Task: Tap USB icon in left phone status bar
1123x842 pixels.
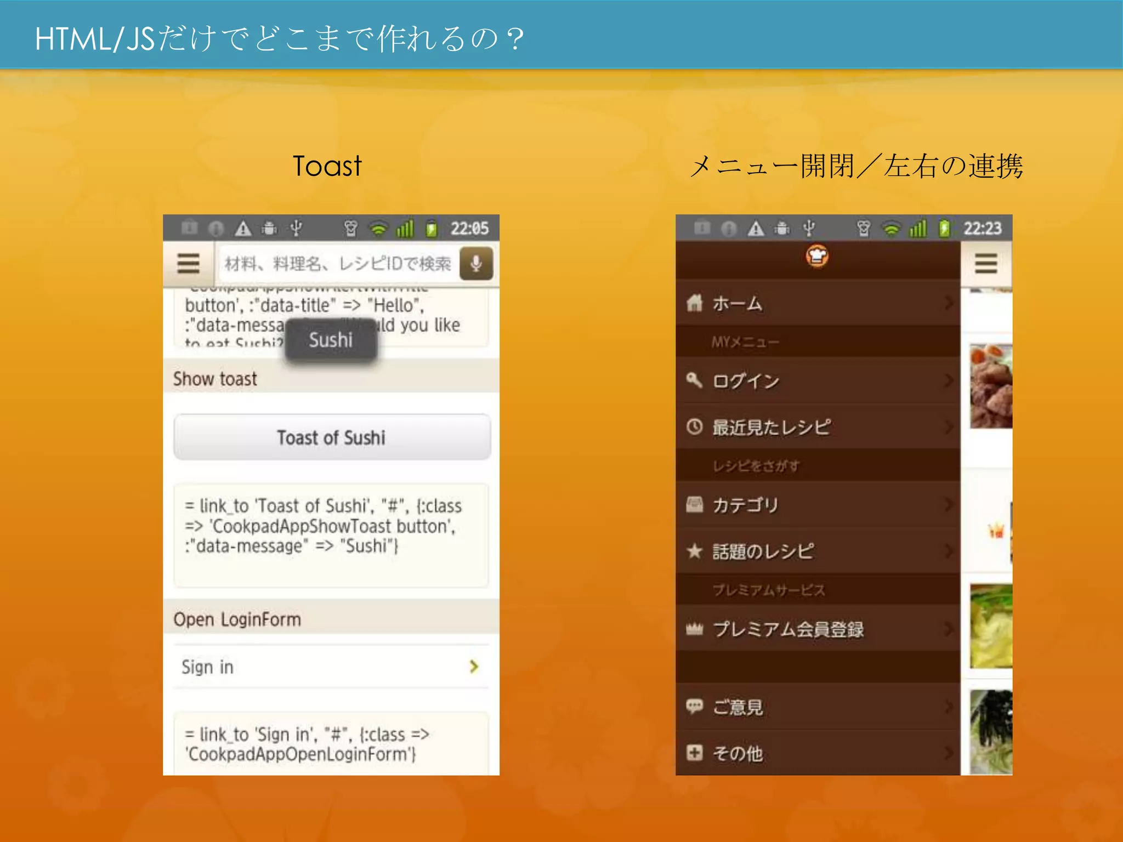Action: [296, 228]
